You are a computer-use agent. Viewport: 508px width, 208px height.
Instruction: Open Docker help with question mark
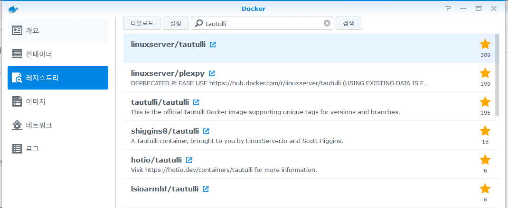(448, 9)
